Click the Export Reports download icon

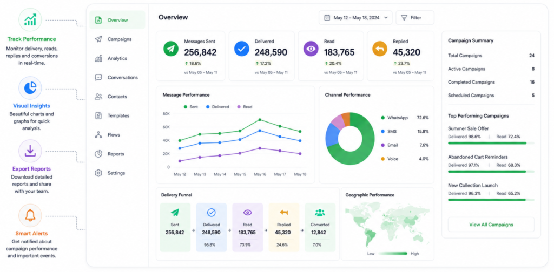(30, 151)
